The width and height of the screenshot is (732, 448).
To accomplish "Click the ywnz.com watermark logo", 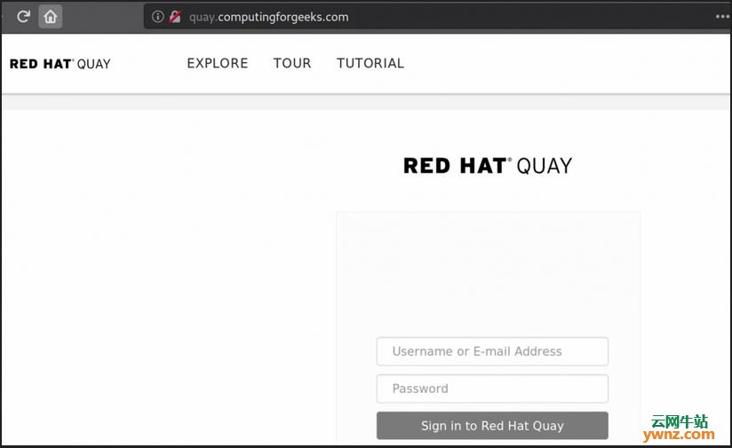I will coord(679,435).
